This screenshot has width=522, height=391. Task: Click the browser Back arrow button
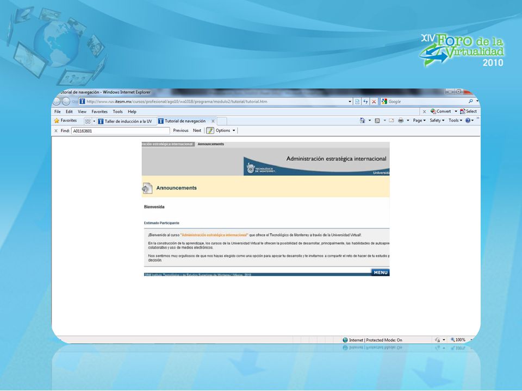point(57,102)
